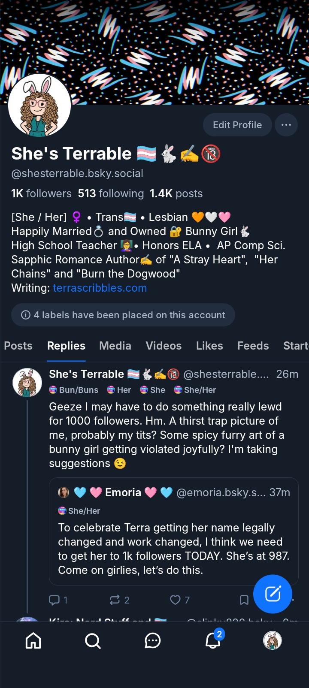Open the Chat messages icon
The image size is (309, 688).
[152, 641]
